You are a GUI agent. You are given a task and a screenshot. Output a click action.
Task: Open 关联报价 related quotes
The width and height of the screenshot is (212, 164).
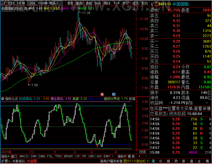[x=19, y=161]
